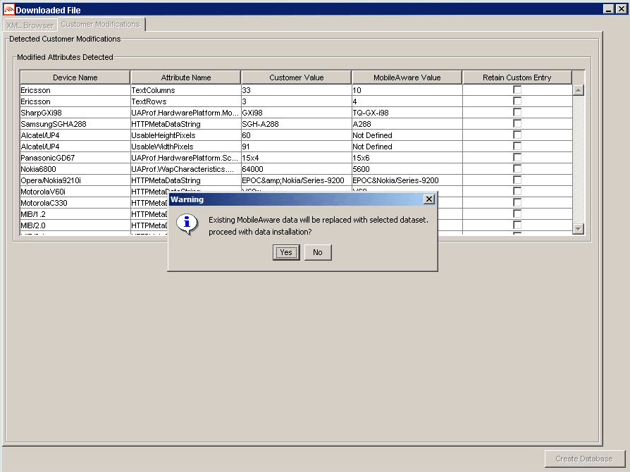This screenshot has height=472, width=630.
Task: Select the Opera/Nokia9210i device cell
Action: 75,180
